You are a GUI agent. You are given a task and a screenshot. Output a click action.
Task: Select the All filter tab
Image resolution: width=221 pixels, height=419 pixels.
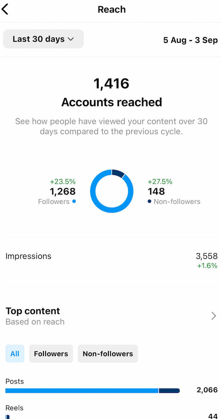pos(15,354)
